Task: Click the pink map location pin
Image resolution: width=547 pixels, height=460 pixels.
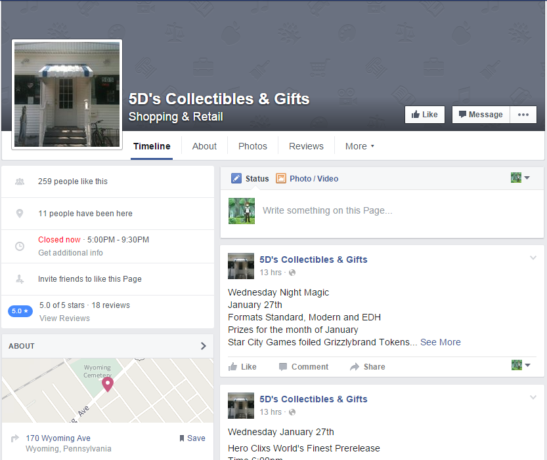Action: pyautogui.click(x=108, y=385)
